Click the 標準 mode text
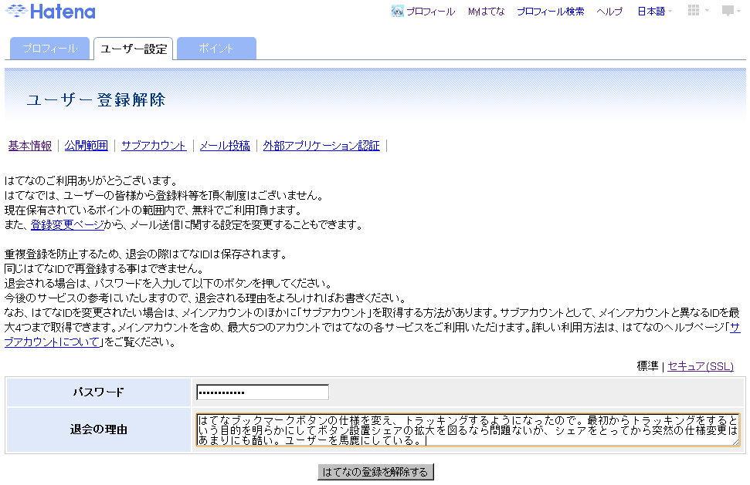 click(647, 366)
